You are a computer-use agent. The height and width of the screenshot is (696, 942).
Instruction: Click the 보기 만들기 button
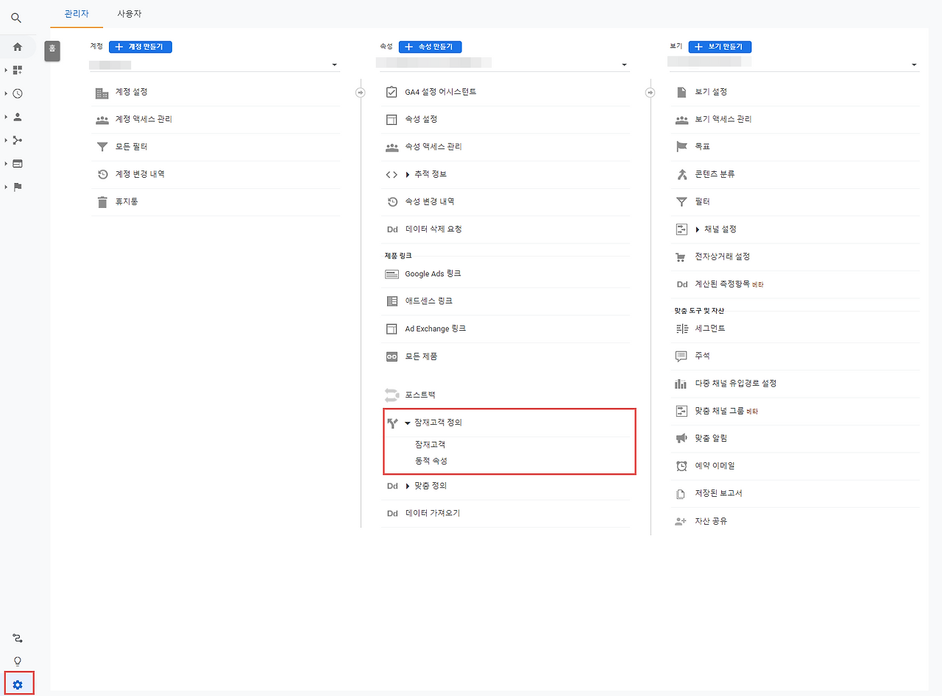tap(720, 47)
